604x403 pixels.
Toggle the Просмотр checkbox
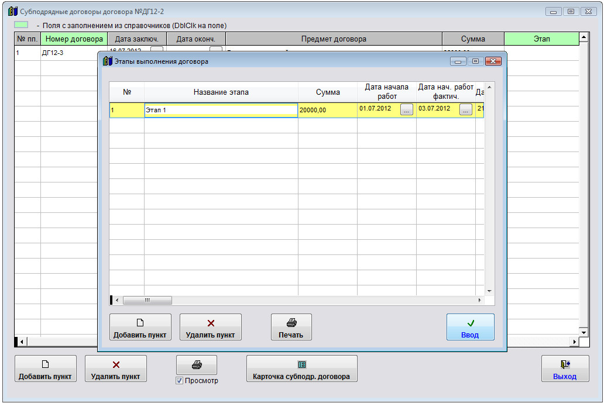coord(179,381)
